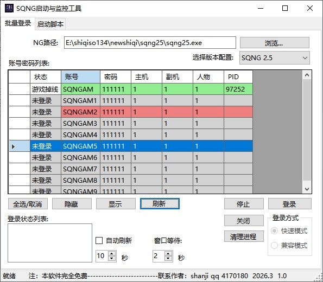Click the 浏览... browse button
323x282 pixels.
[274, 43]
